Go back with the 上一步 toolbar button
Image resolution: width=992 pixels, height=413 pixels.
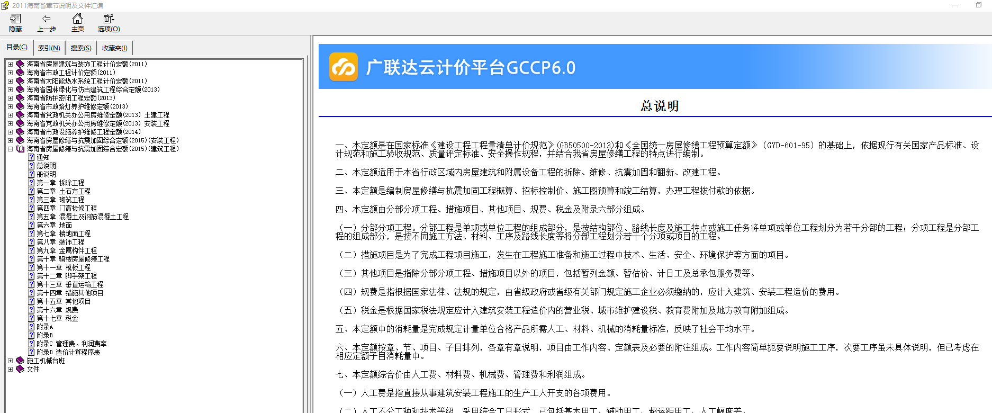(47, 23)
